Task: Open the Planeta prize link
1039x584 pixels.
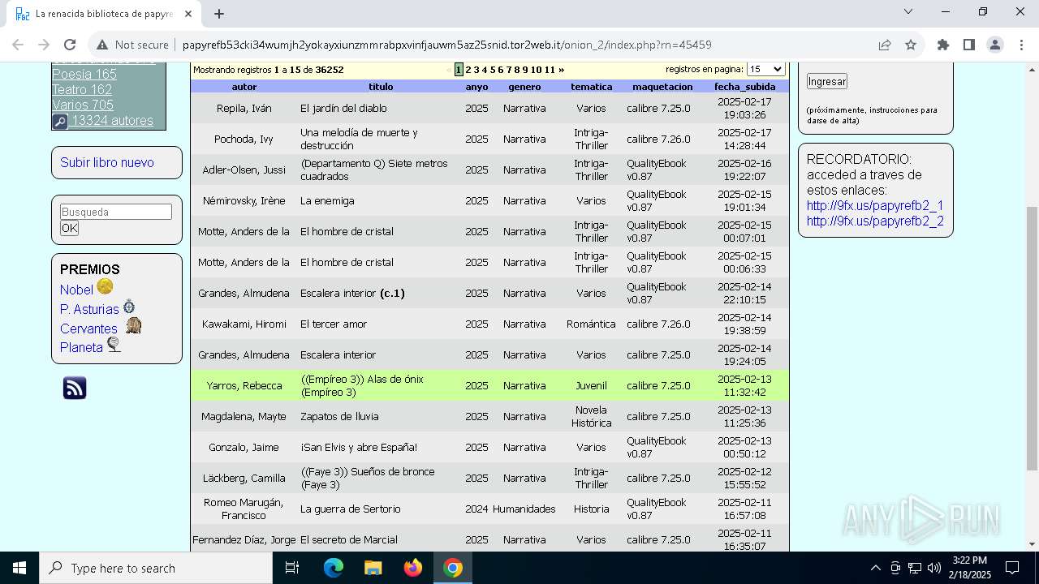Action: 81,347
